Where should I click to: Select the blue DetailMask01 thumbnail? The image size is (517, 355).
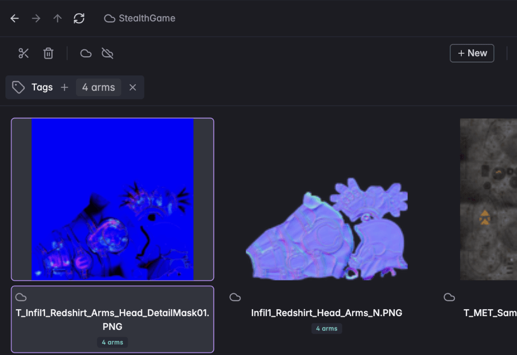tap(112, 199)
